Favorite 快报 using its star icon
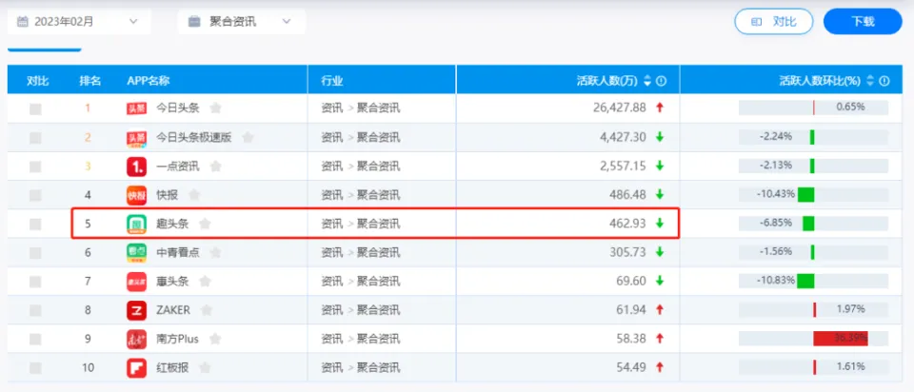914x392 pixels. pyautogui.click(x=192, y=195)
